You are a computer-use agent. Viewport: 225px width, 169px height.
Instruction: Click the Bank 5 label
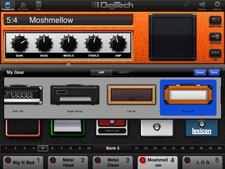(113, 148)
